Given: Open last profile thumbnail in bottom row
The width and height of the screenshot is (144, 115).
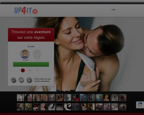Looking at the screenshot, I should point(123,107).
